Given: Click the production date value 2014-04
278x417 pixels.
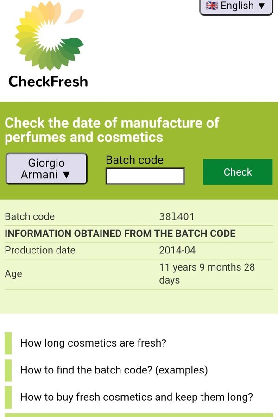Looking at the screenshot, I should click(x=177, y=250).
